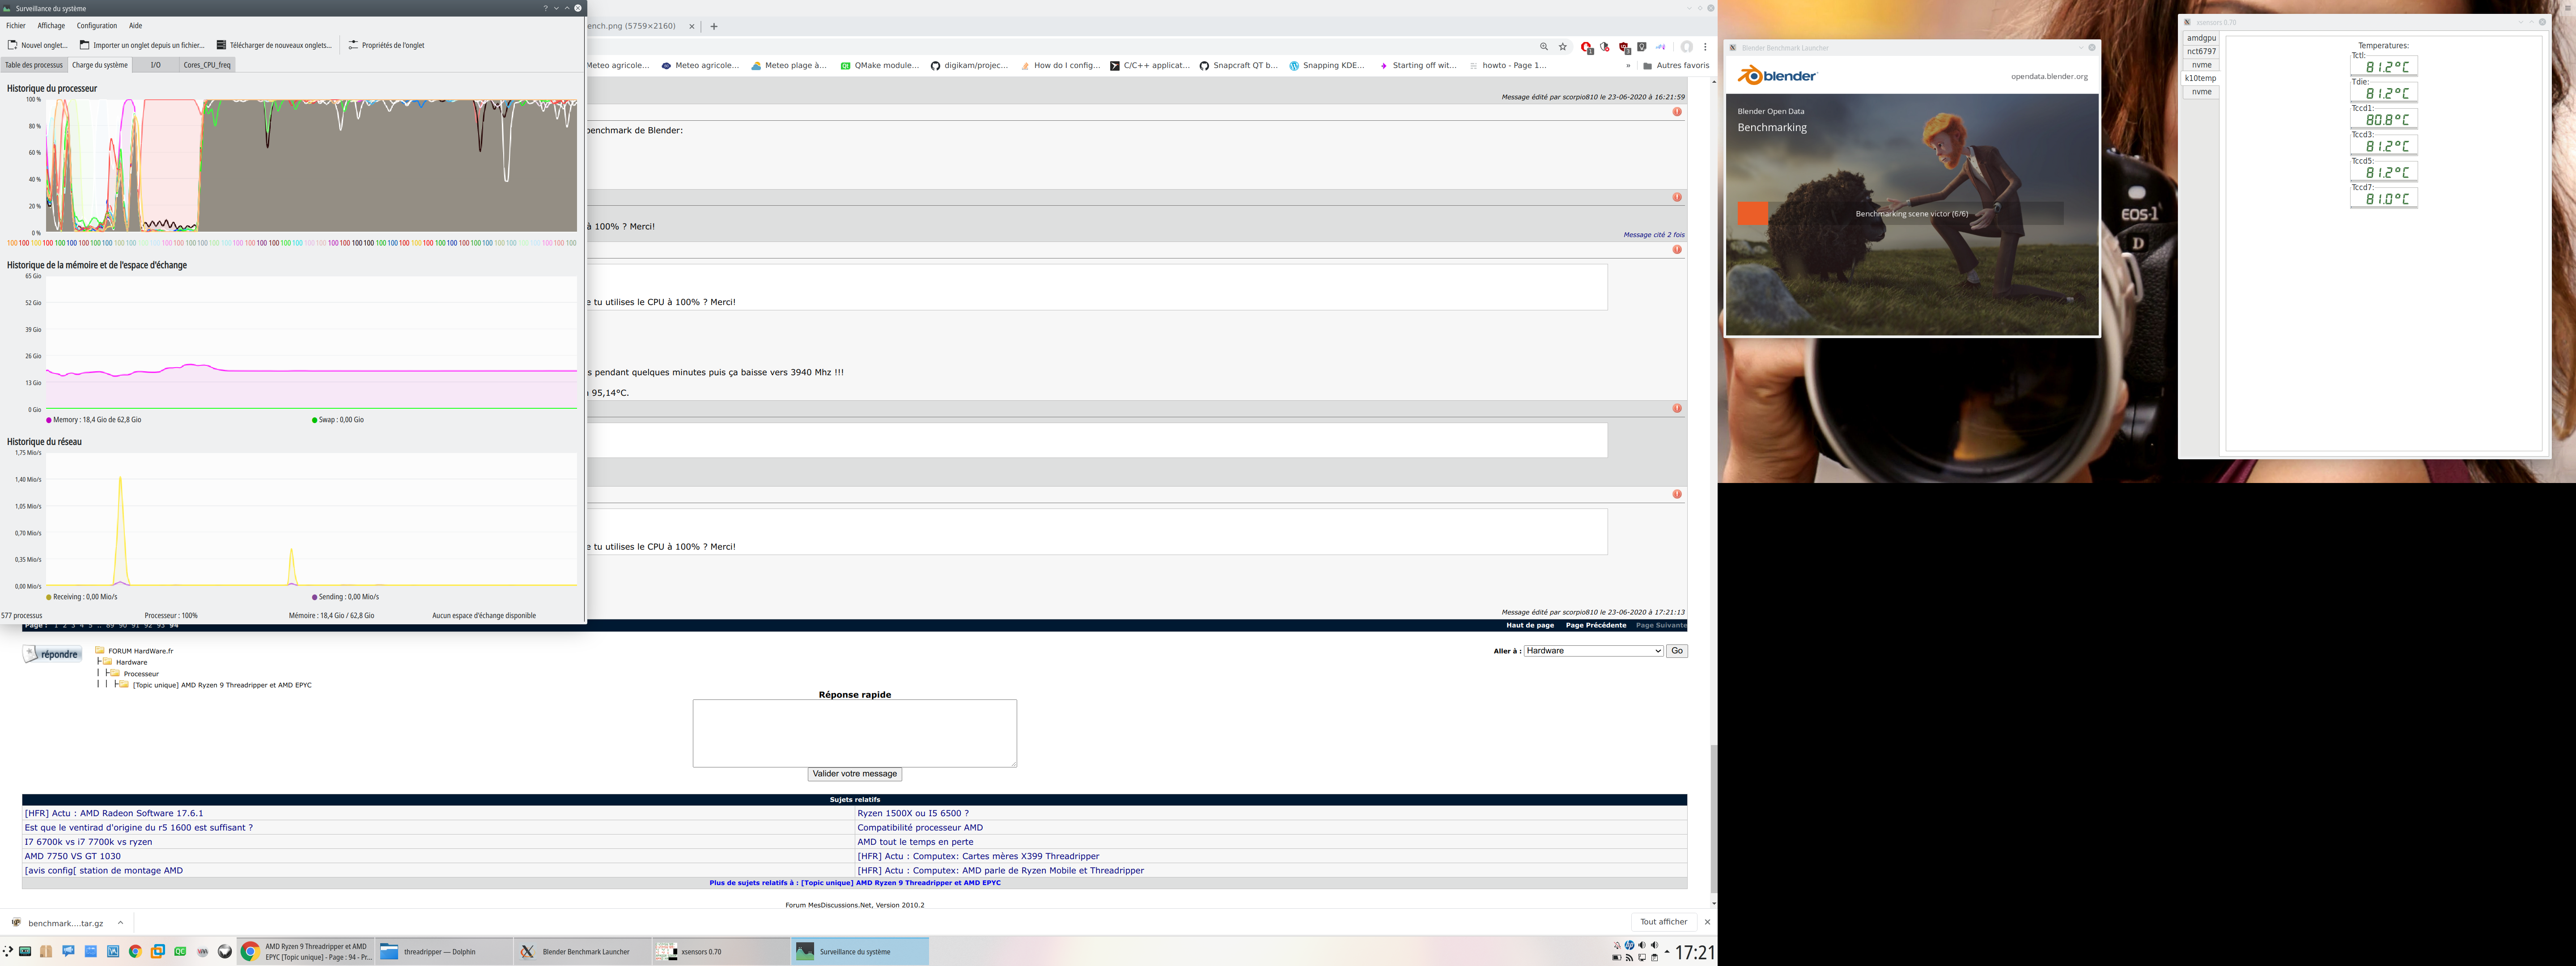Open the howto - Page 1 bookmark
Viewport: 2576px width, 966px height.
tap(1508, 66)
